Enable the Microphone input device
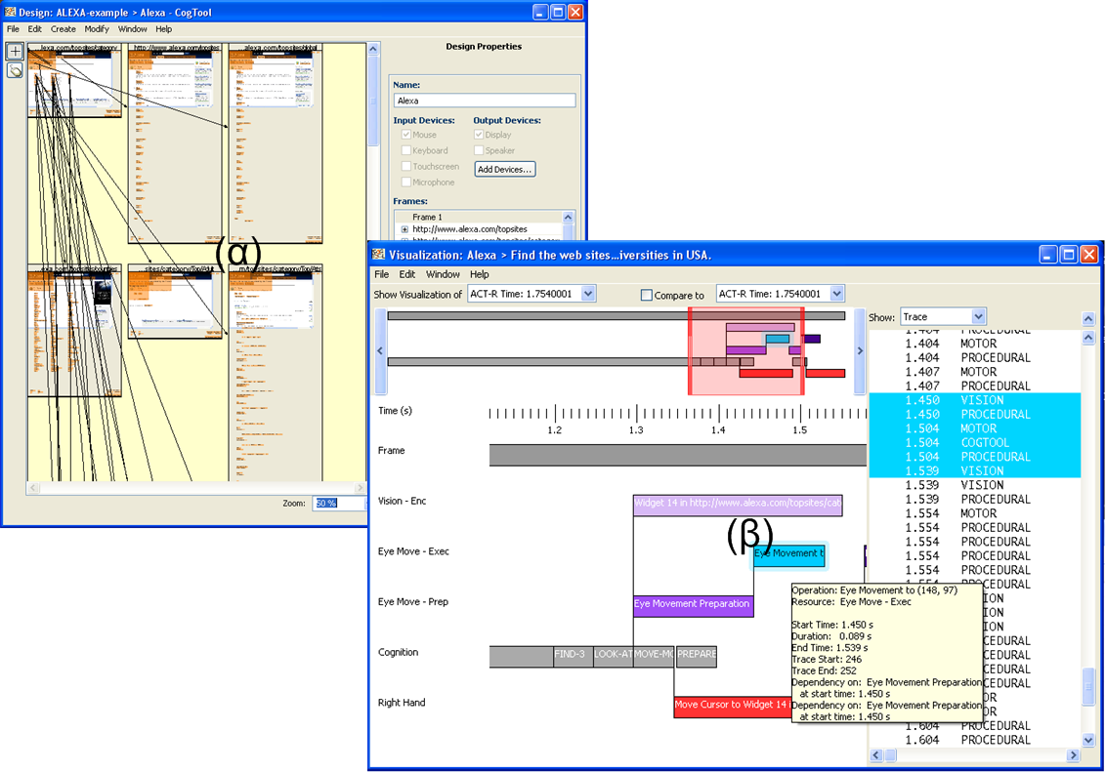The height and width of the screenshot is (772, 1106). click(x=406, y=182)
